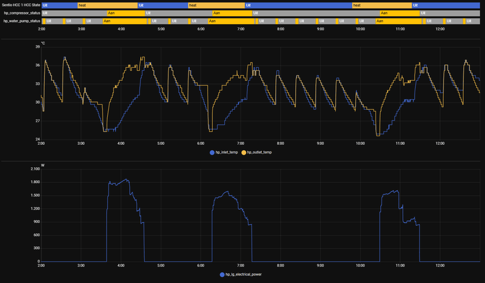This screenshot has width=485, height=283.
Task: Click the W unit label above the power chart
Action: [42, 165]
